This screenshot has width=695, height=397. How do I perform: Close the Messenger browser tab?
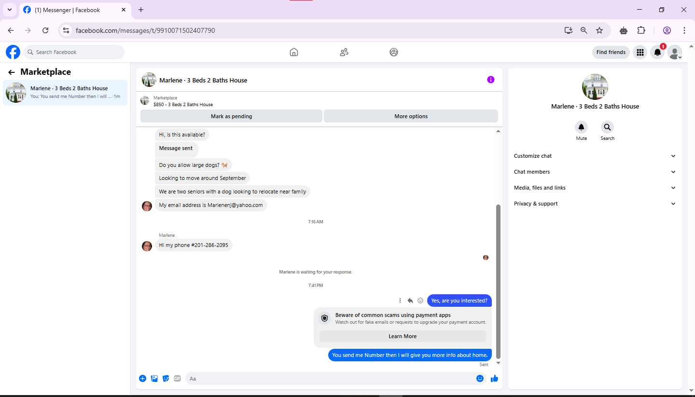point(123,10)
